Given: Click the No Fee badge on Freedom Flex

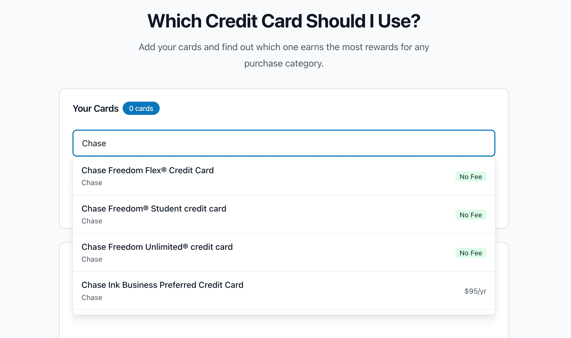Looking at the screenshot, I should [471, 176].
